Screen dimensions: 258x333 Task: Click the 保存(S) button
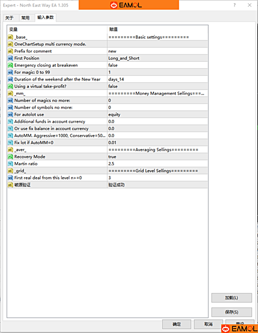[x=232, y=312]
